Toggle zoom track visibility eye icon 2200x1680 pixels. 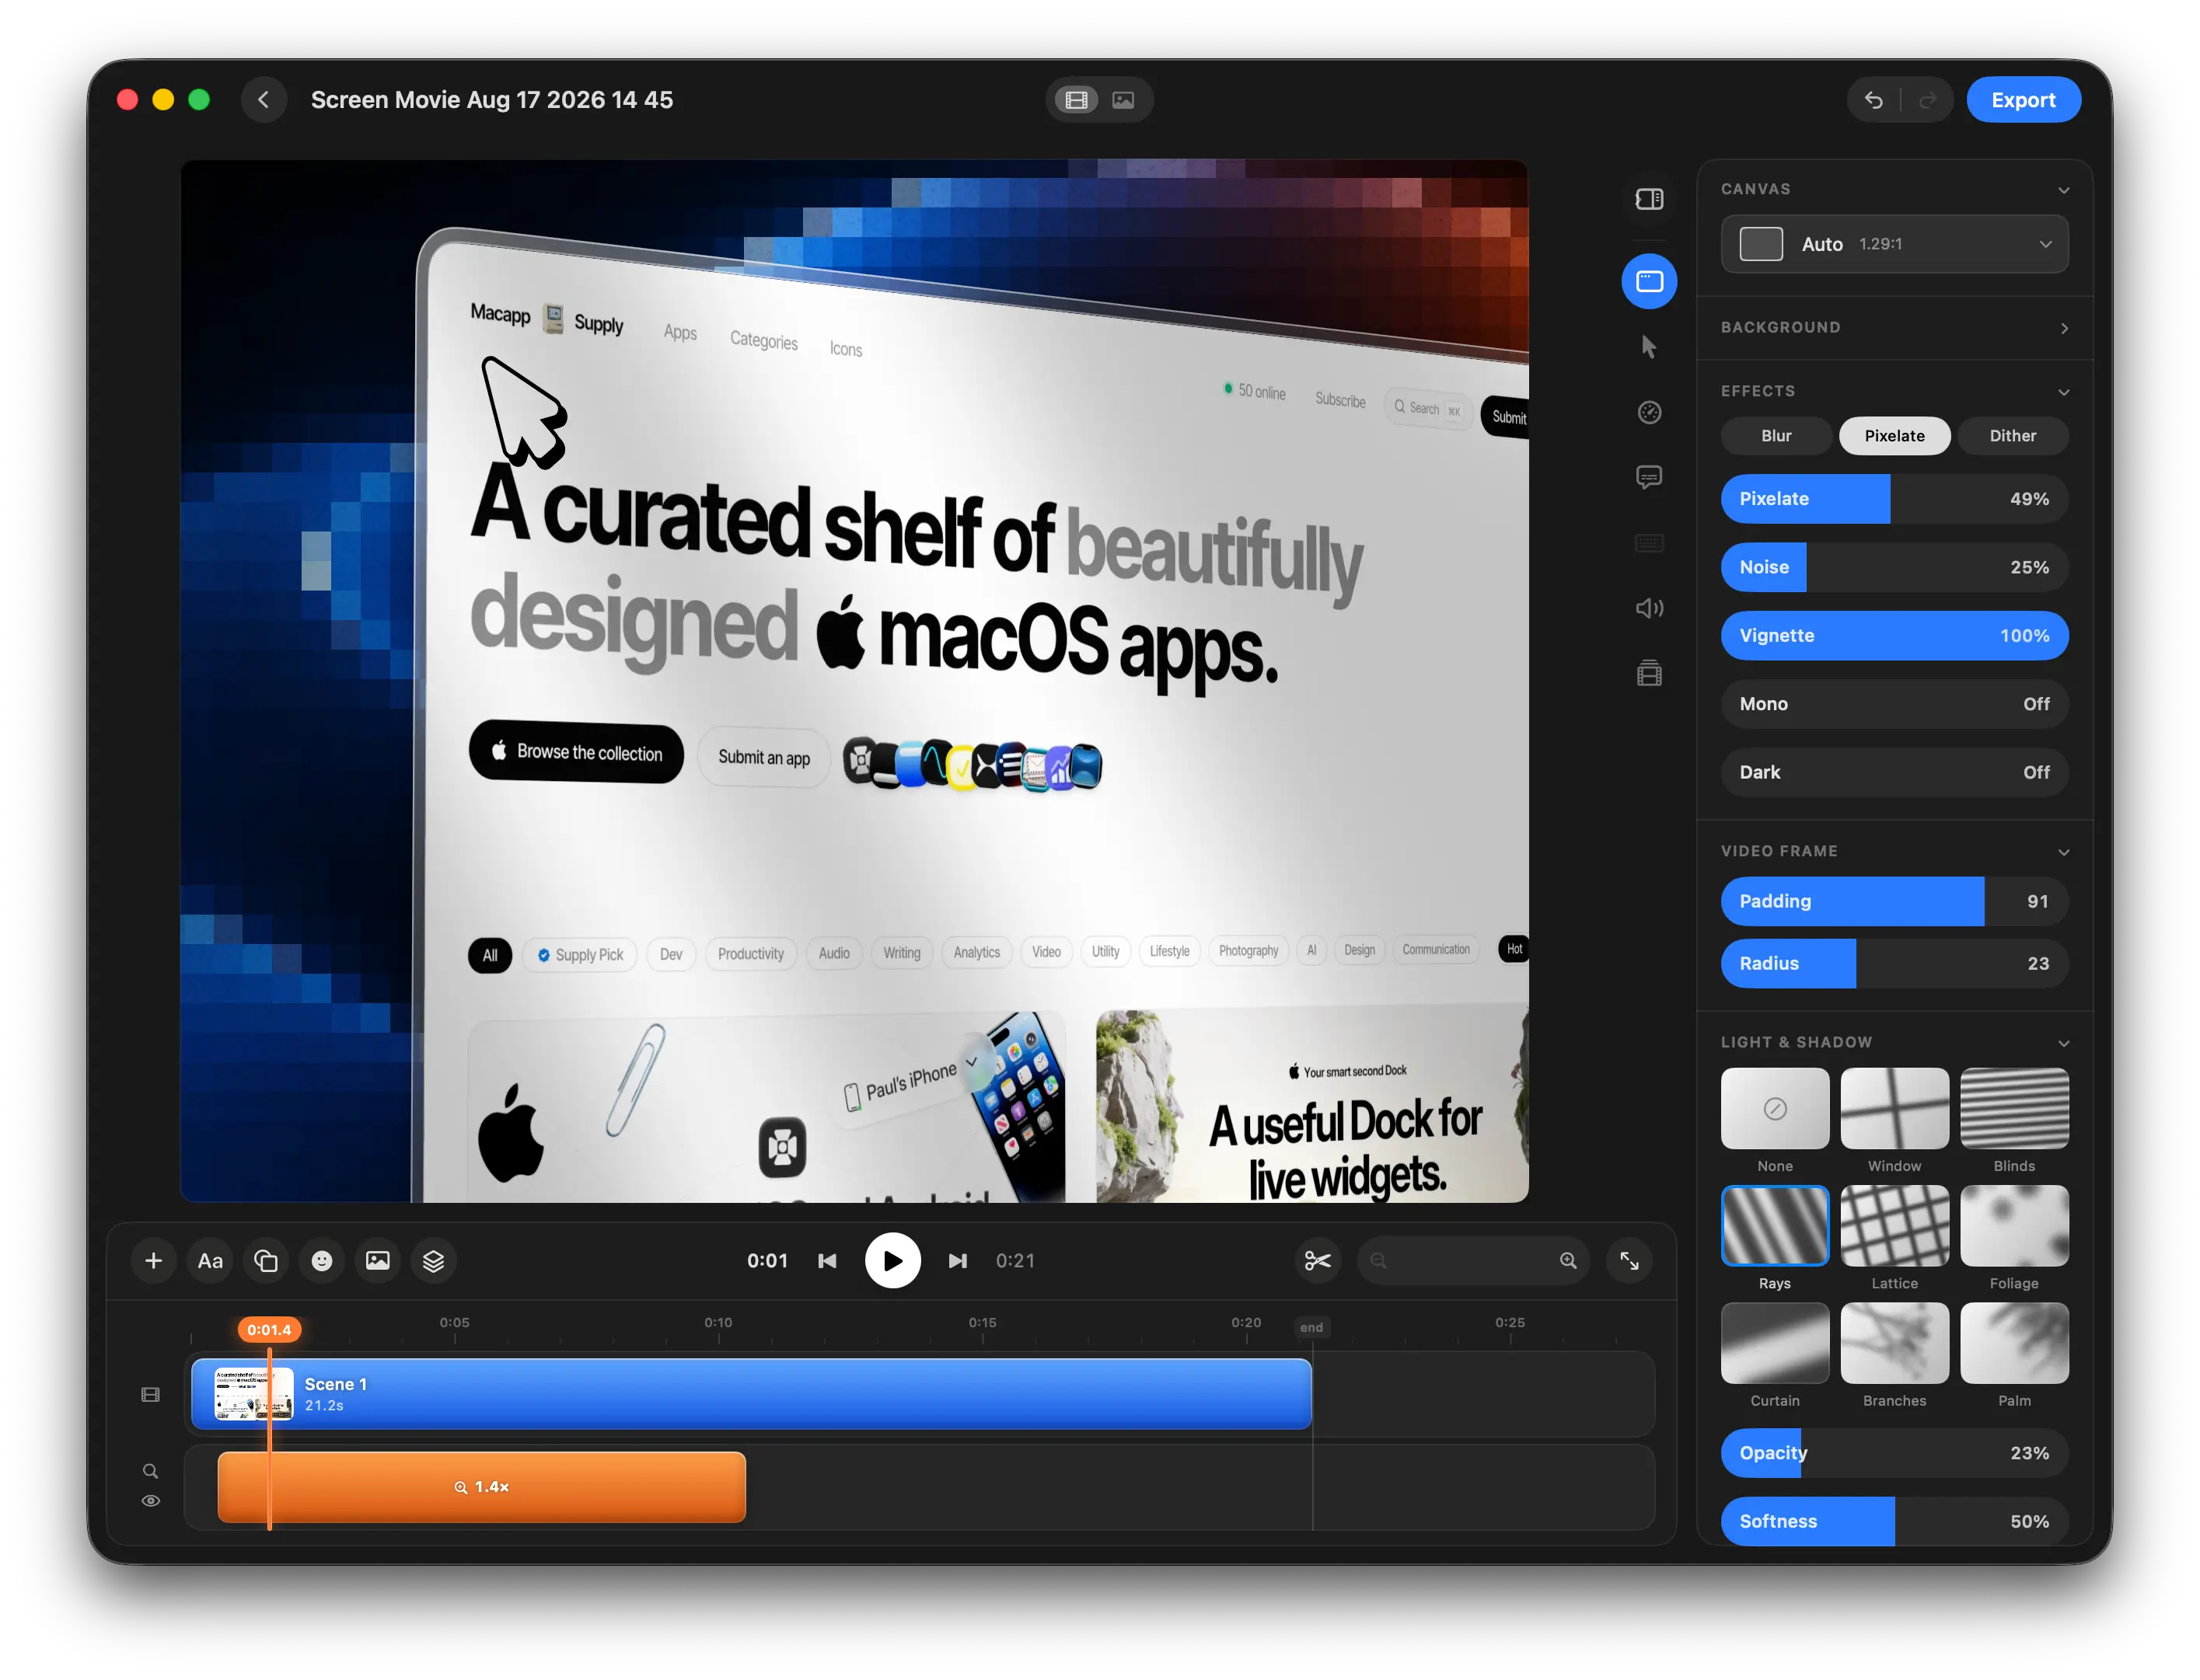150,1501
